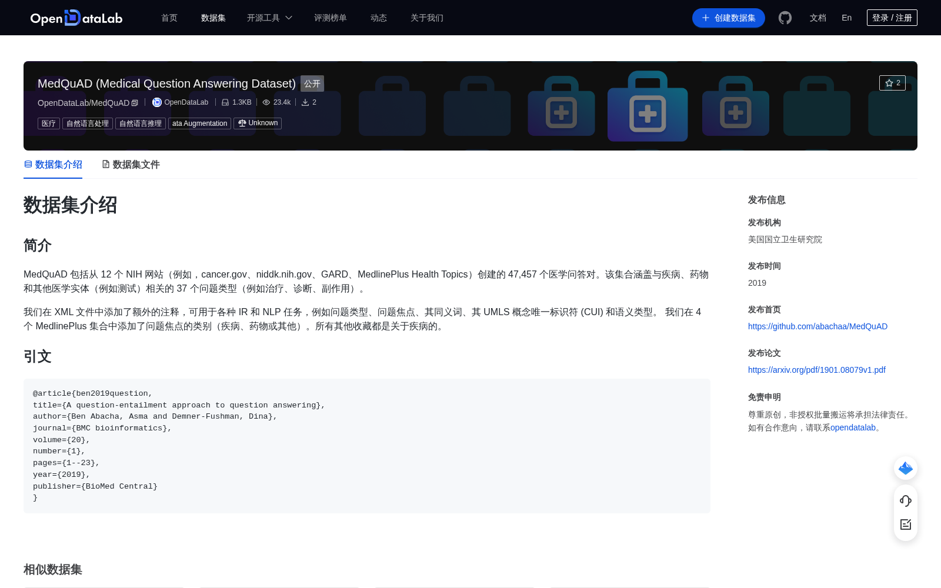
Task: Open the GitHub icon in header
Action: pos(785,18)
